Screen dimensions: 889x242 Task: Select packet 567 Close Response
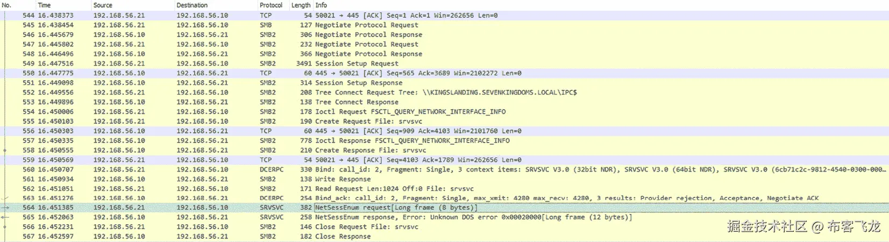[x=444, y=237]
